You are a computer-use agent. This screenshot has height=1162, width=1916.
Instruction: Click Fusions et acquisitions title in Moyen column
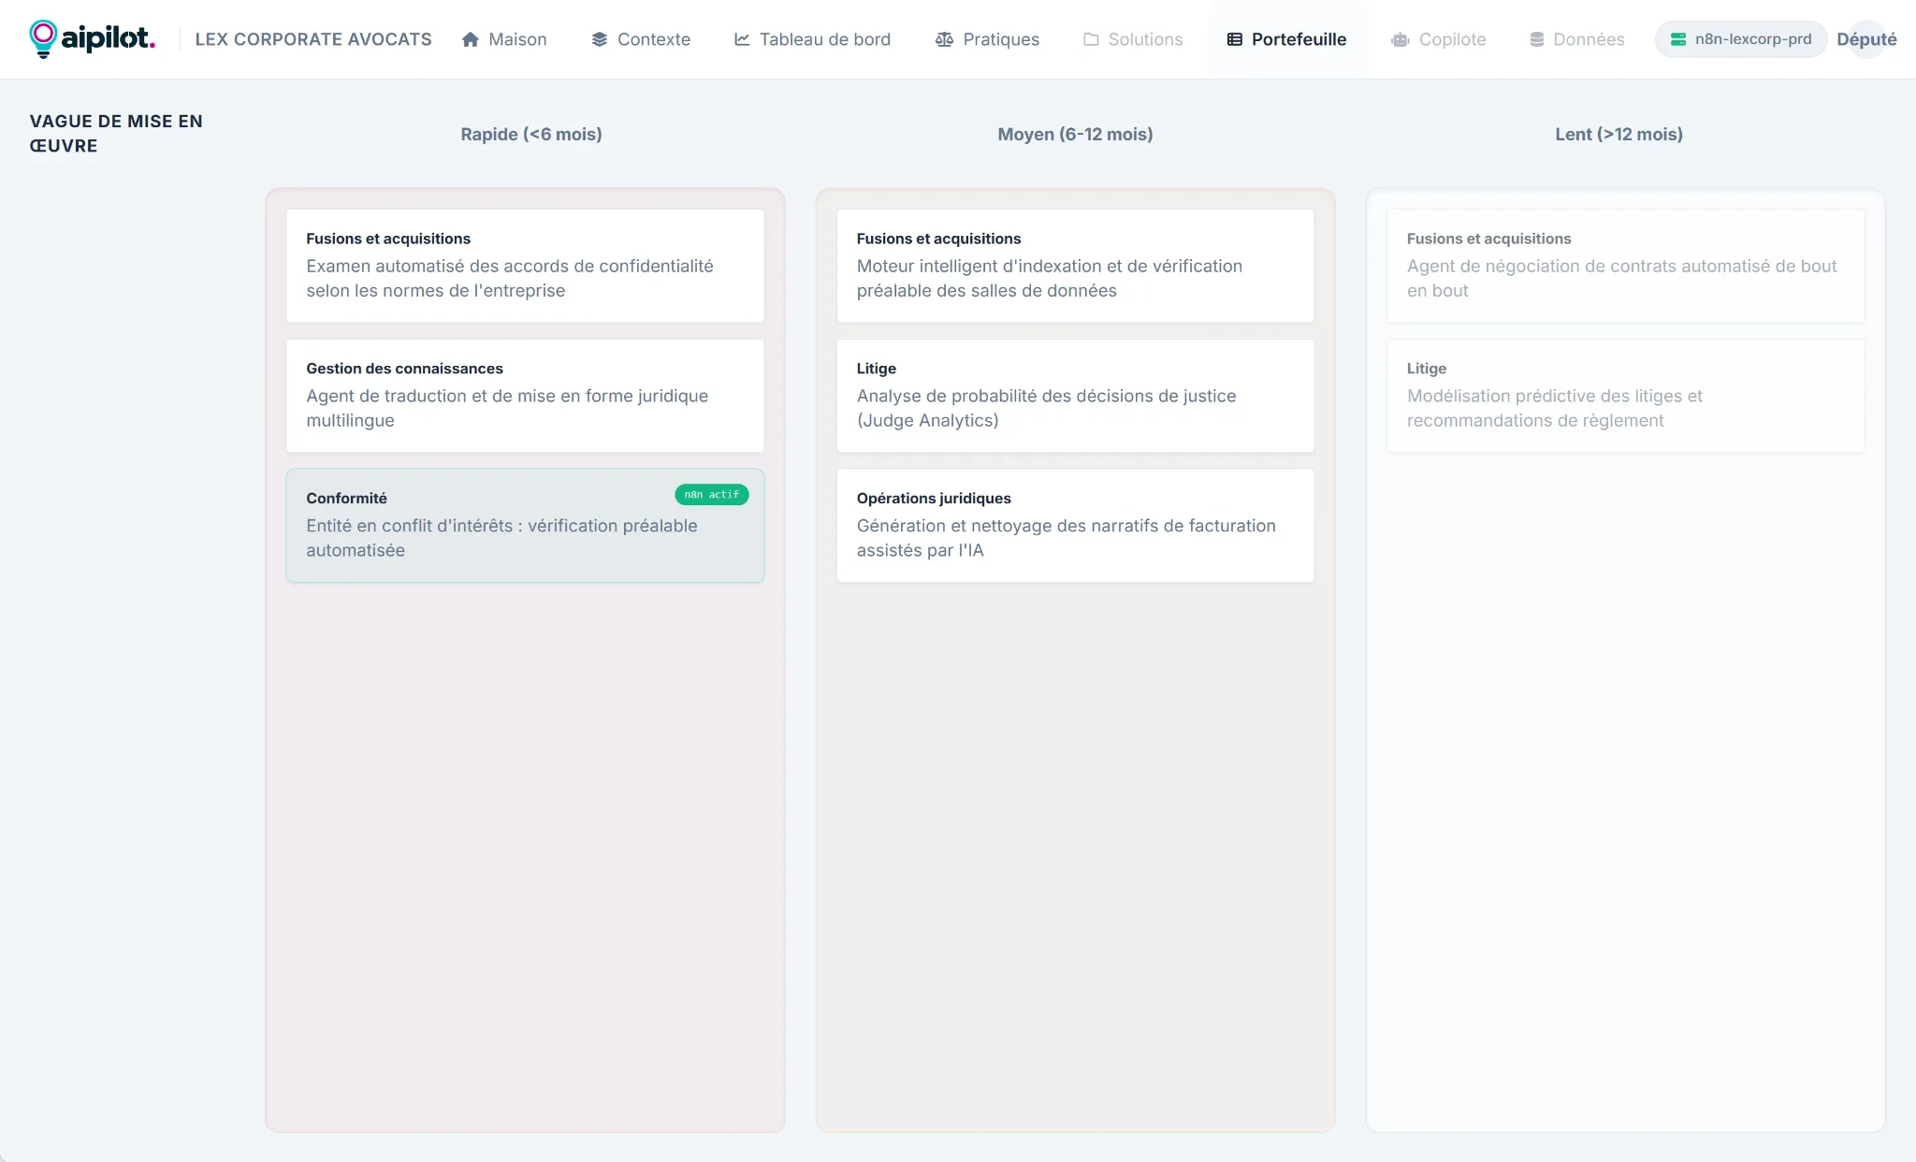click(x=938, y=239)
